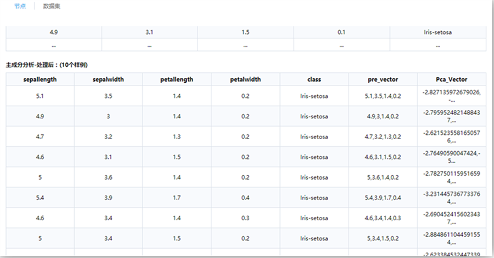Select the pre_vector column header
The width and height of the screenshot is (494, 258).
click(383, 79)
